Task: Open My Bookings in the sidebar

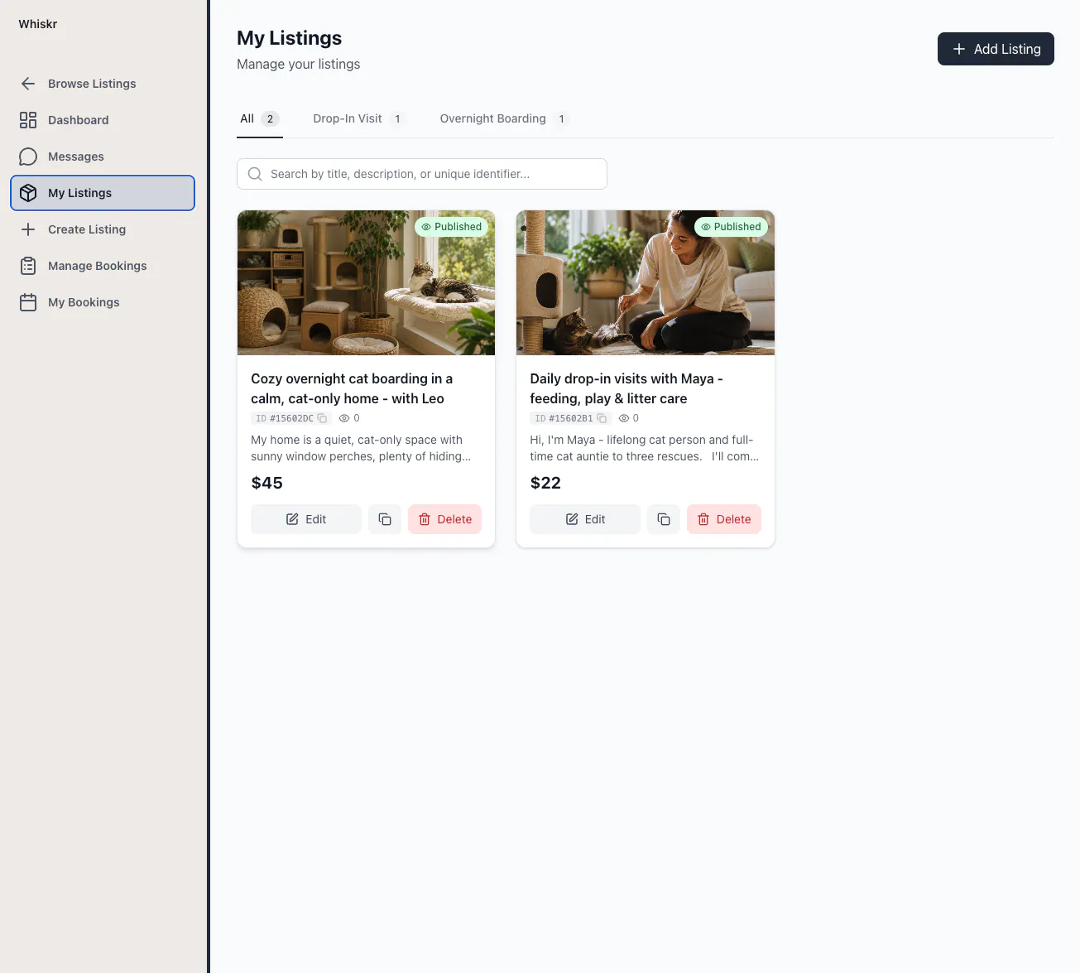Action: click(103, 302)
